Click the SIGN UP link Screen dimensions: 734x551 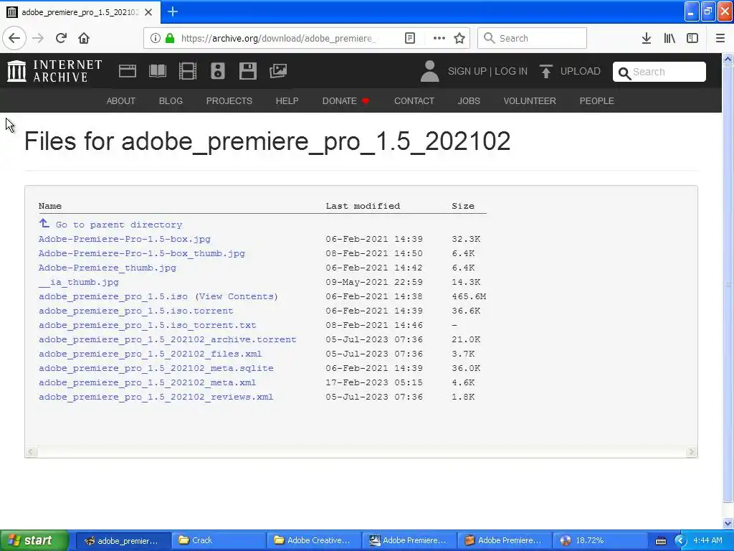467,71
